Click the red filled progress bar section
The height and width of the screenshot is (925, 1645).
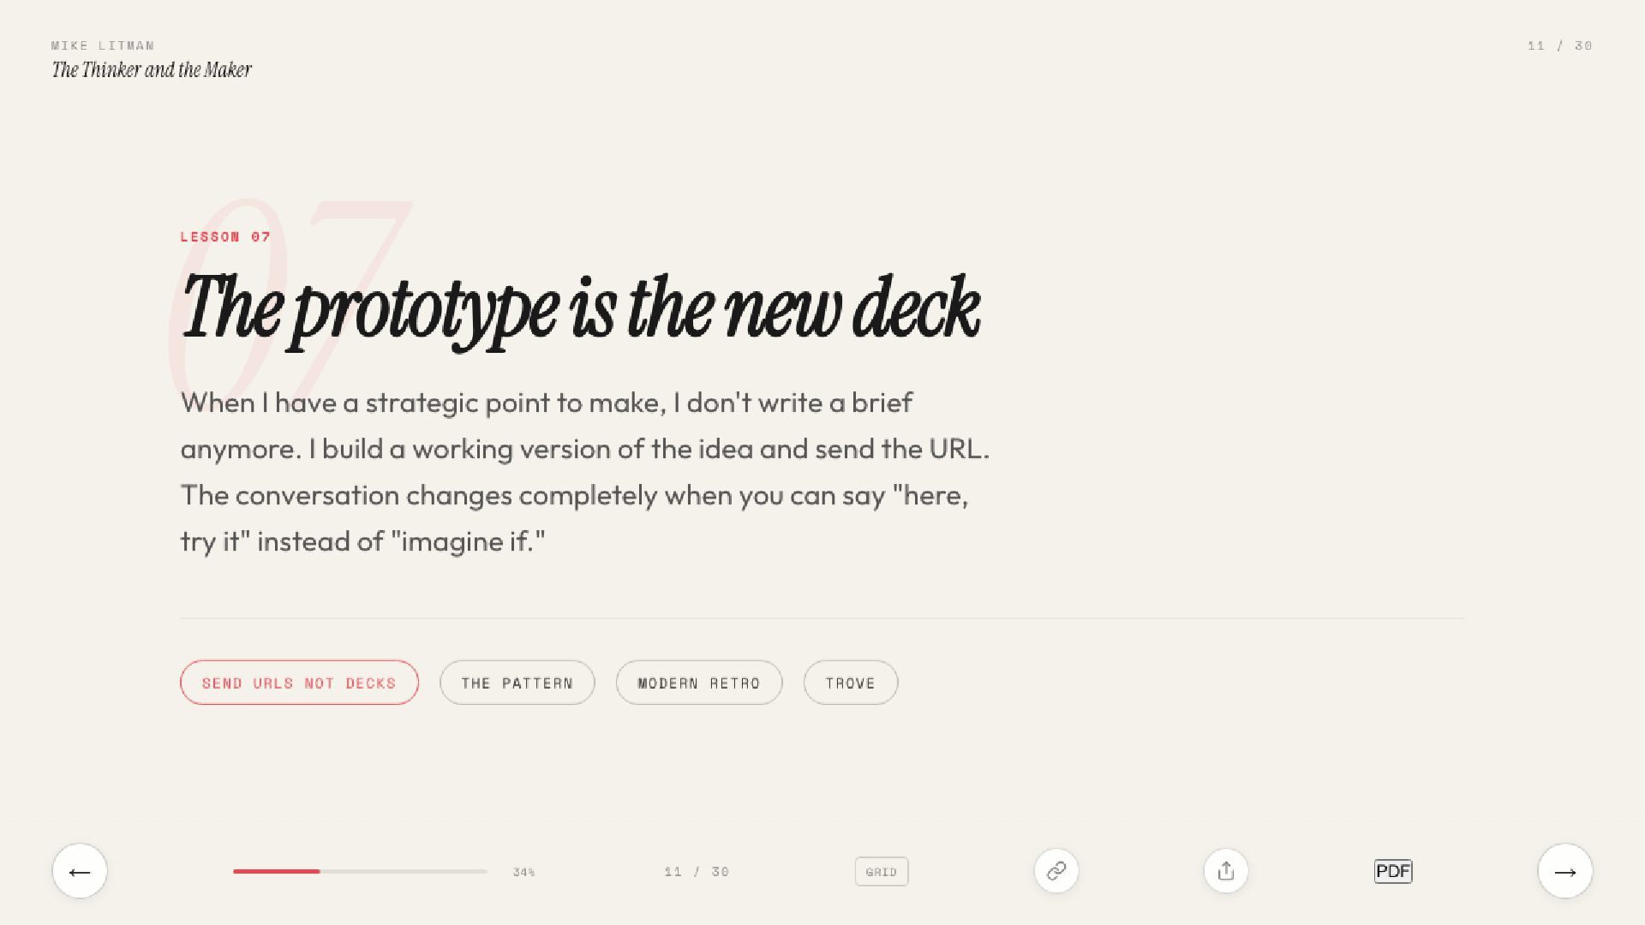coord(277,871)
